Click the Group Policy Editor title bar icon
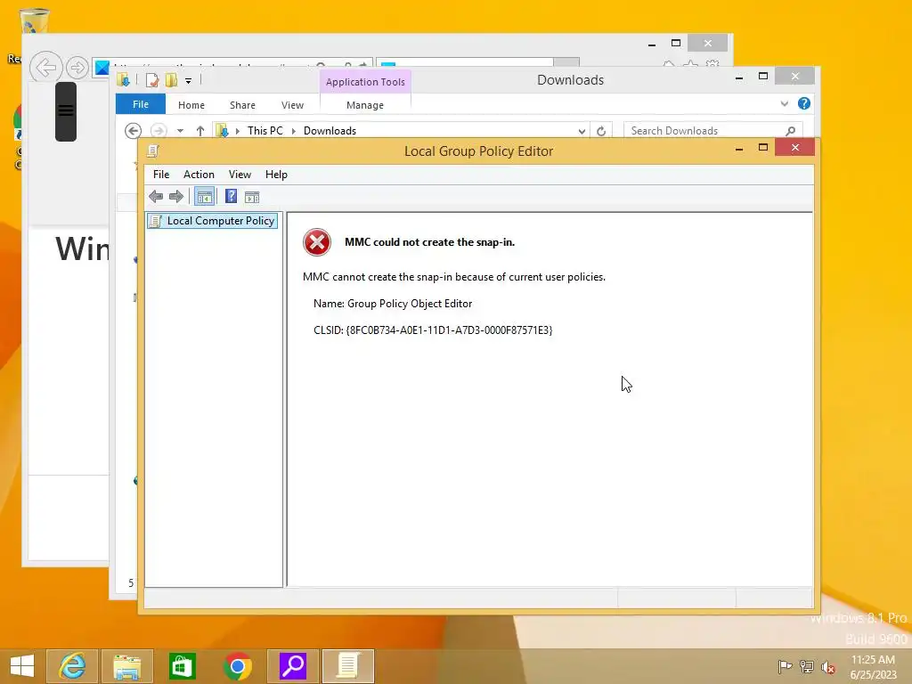The width and height of the screenshot is (912, 684). tap(153, 151)
